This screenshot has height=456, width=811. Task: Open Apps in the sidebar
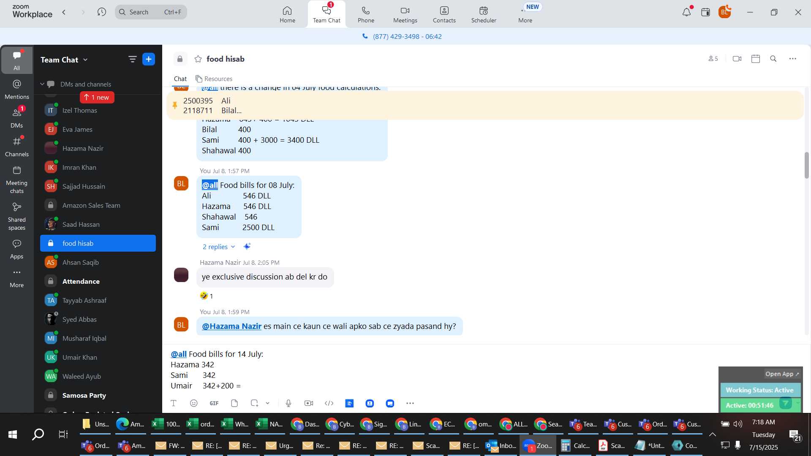pyautogui.click(x=16, y=249)
